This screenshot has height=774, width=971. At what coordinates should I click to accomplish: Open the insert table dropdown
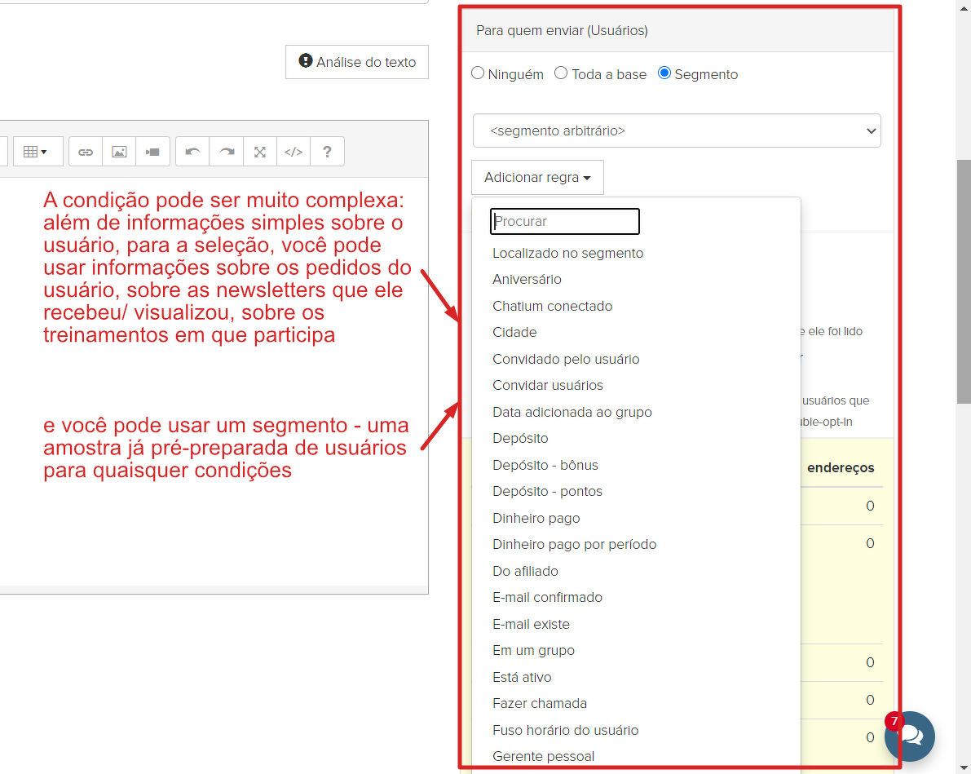[35, 152]
